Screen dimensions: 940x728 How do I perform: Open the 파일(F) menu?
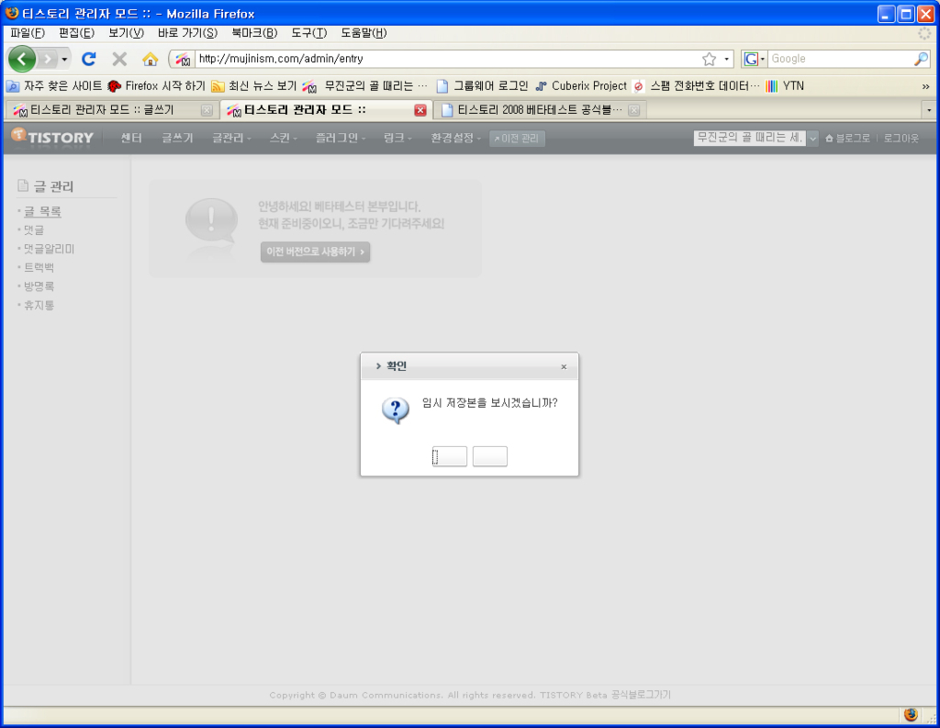click(x=28, y=33)
